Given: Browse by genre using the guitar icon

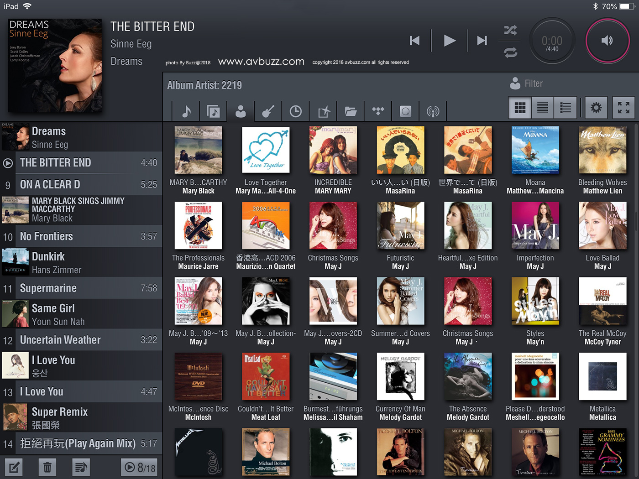Looking at the screenshot, I should pyautogui.click(x=268, y=111).
